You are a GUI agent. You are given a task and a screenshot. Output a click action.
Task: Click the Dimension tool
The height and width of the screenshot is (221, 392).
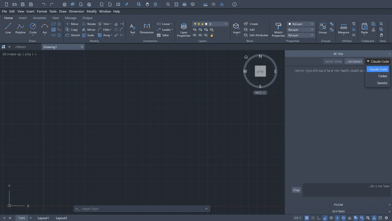click(147, 28)
